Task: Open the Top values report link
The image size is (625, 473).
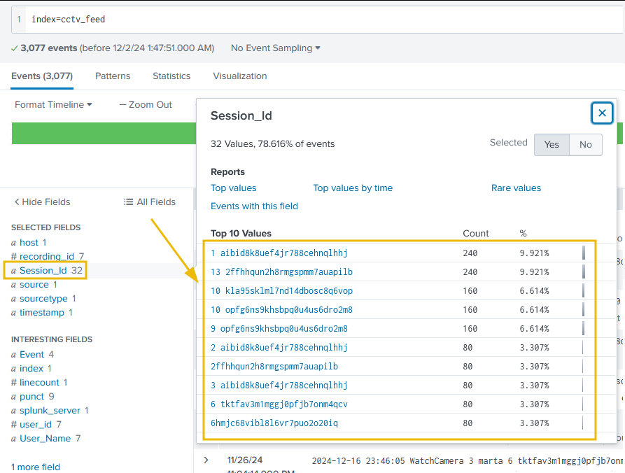Action: coord(233,188)
